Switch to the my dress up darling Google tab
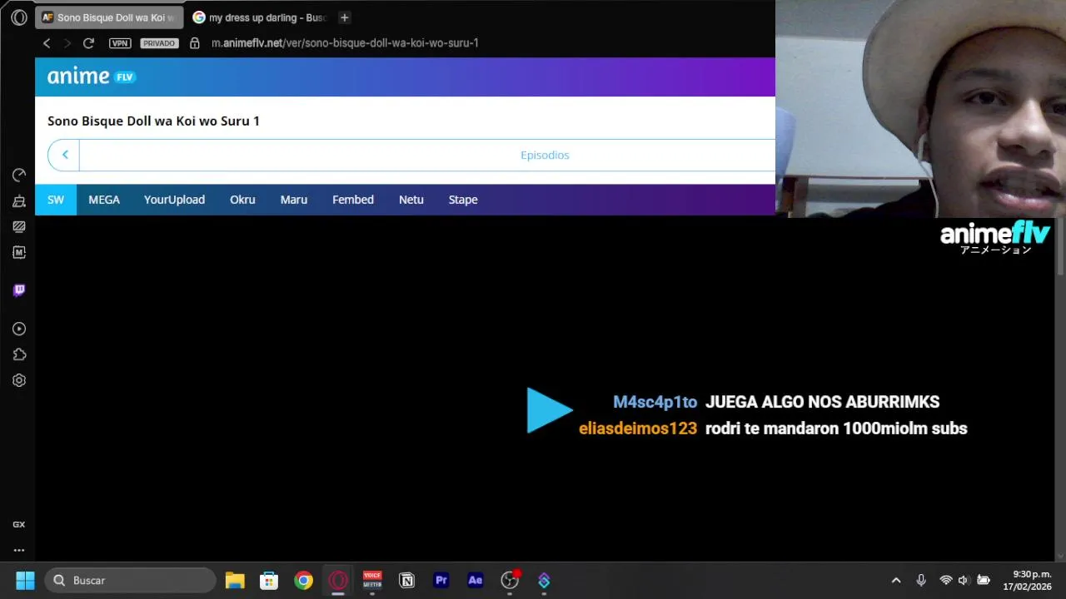 click(x=259, y=17)
